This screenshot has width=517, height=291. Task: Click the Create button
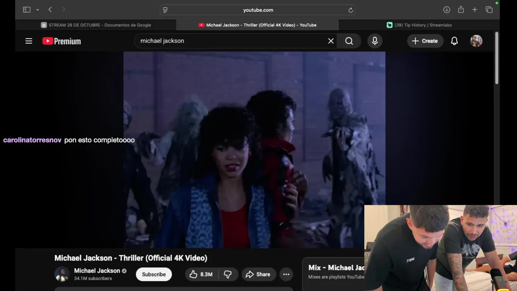pos(425,41)
